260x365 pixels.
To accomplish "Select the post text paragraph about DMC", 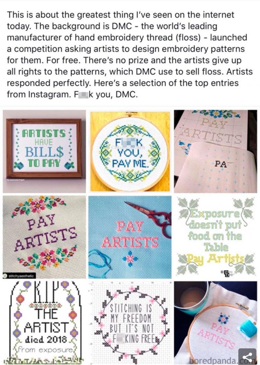I will click(130, 55).
